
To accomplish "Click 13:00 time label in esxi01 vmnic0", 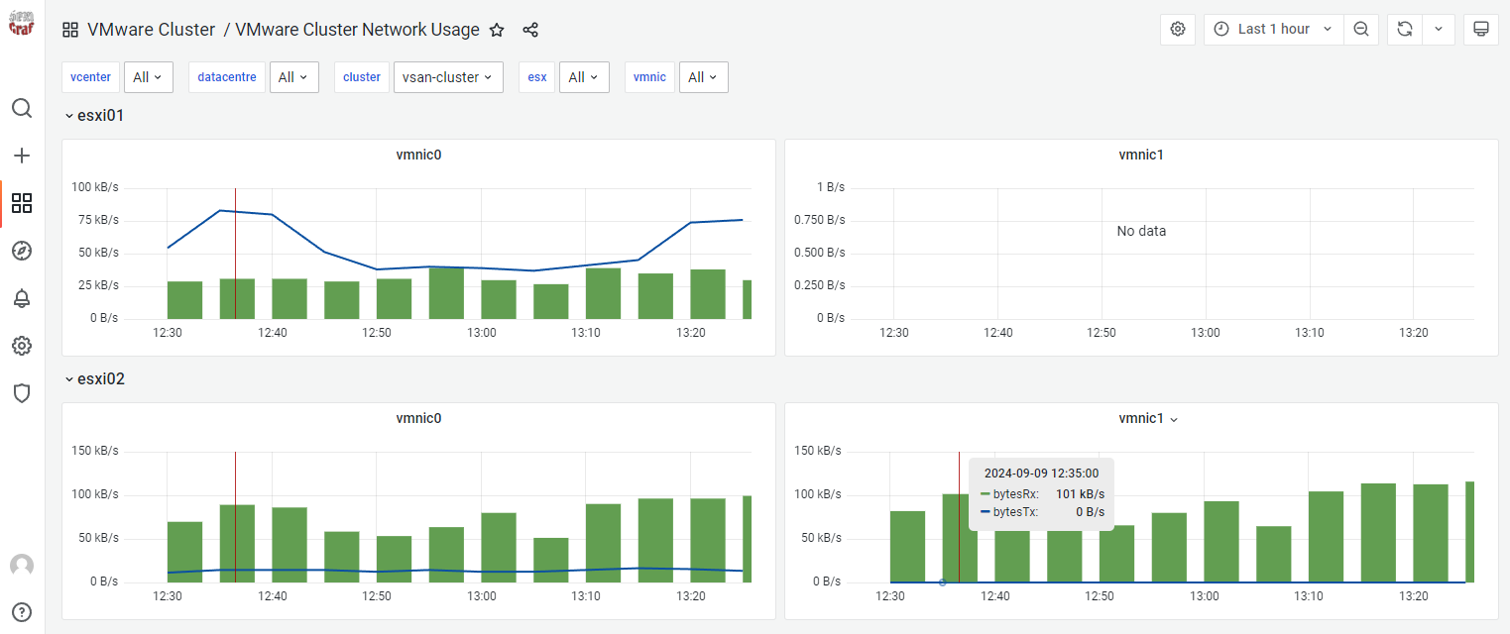I will pyautogui.click(x=482, y=333).
